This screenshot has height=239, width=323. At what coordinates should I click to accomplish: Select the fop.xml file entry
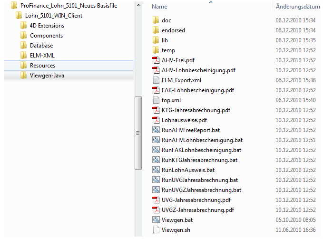pyautogui.click(x=171, y=100)
